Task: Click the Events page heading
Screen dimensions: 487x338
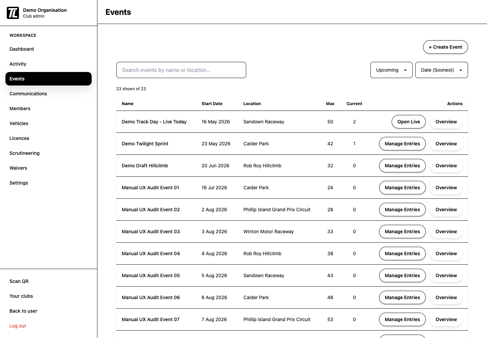Action: (x=118, y=12)
